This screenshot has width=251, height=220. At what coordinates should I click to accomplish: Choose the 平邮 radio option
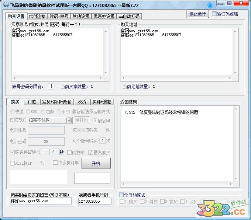click(59, 112)
